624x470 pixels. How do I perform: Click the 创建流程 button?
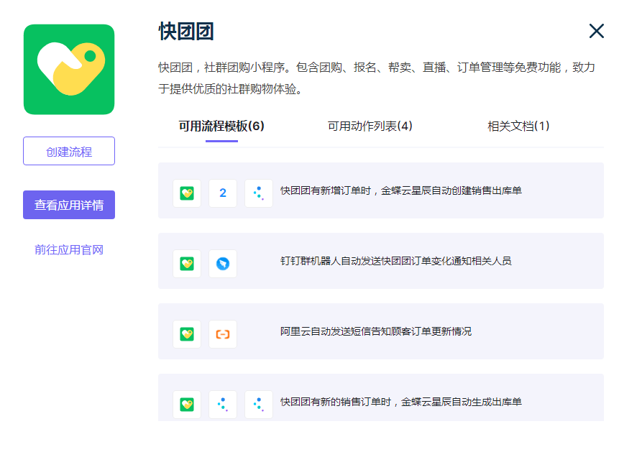pos(69,151)
